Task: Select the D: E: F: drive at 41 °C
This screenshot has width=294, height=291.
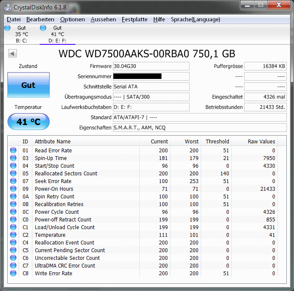Action: [x=58, y=34]
